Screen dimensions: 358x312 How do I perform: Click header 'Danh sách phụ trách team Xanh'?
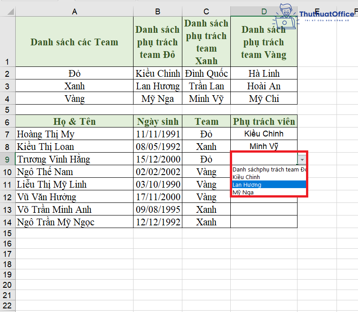(x=206, y=42)
